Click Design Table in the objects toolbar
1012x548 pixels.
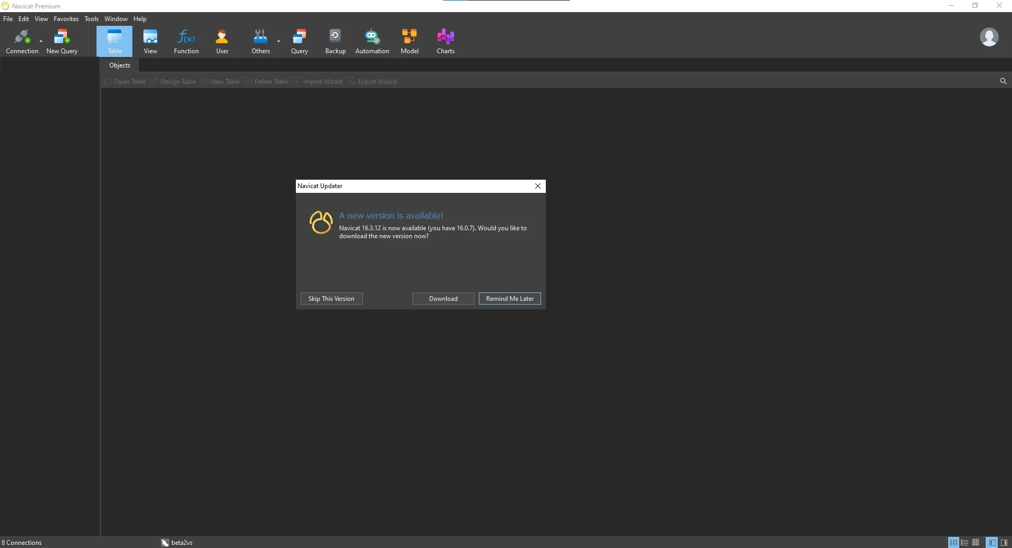pyautogui.click(x=173, y=82)
